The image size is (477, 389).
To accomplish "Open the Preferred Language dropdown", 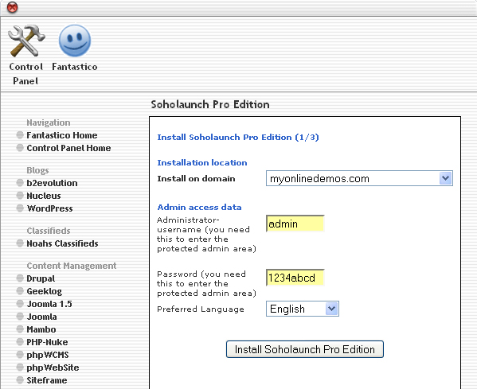I will [x=303, y=309].
